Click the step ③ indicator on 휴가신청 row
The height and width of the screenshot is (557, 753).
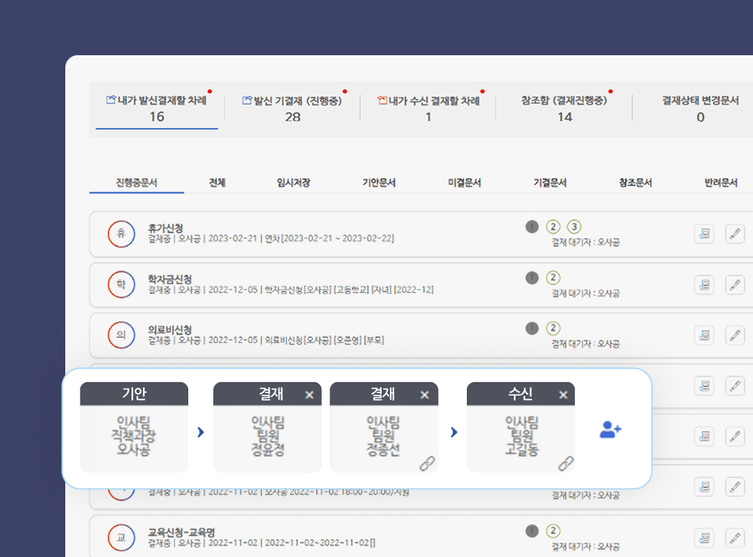coord(573,227)
